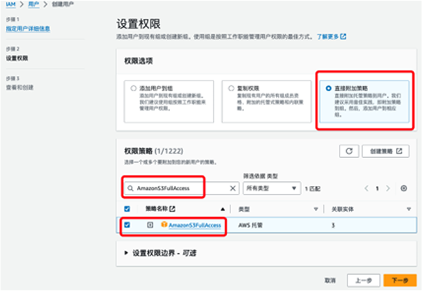This screenshot has height=291, width=422.
Task: Clear the policy search field with X
Action: click(x=233, y=188)
